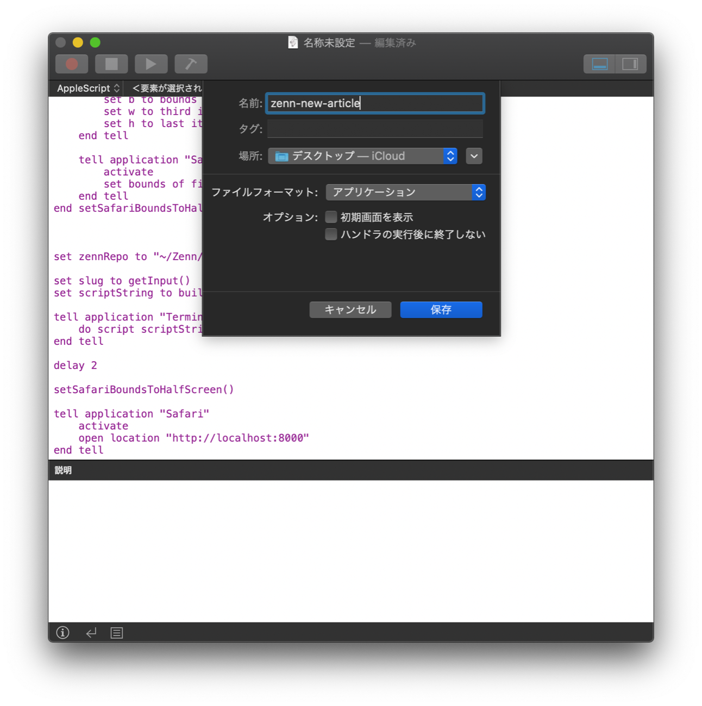
Task: Show the log list icon
Action: tap(117, 633)
